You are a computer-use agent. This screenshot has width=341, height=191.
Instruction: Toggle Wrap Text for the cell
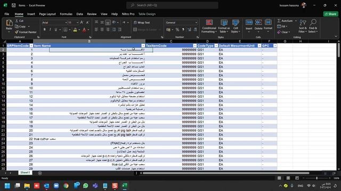(x=142, y=22)
